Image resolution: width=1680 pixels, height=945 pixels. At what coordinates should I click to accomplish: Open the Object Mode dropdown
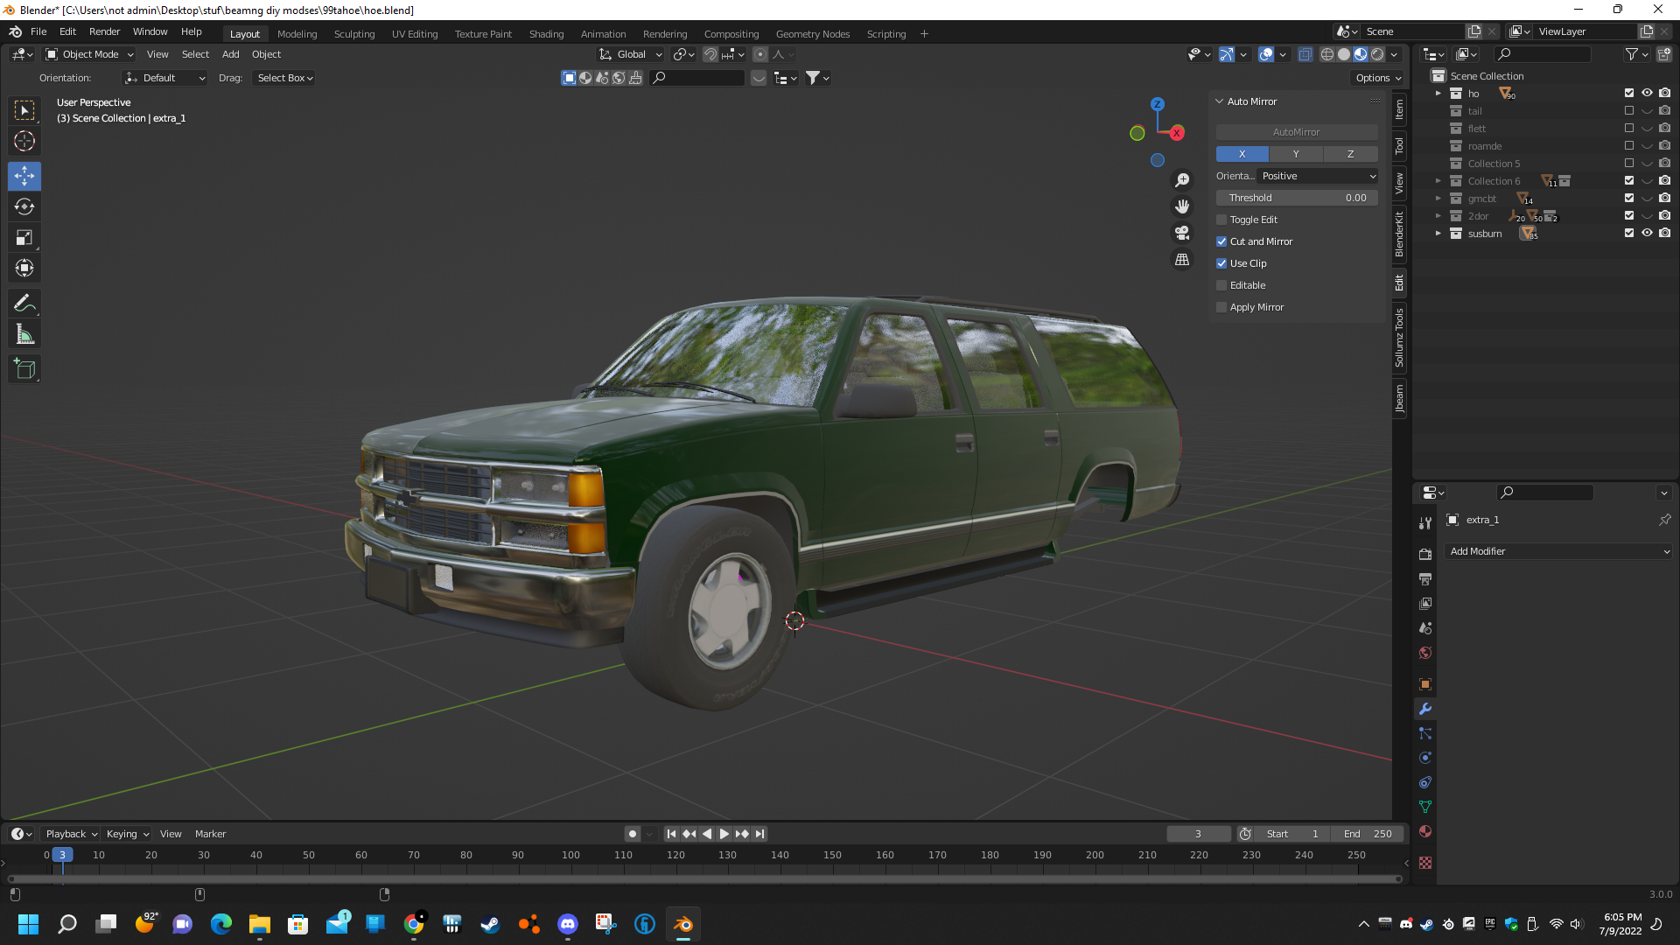click(x=90, y=54)
